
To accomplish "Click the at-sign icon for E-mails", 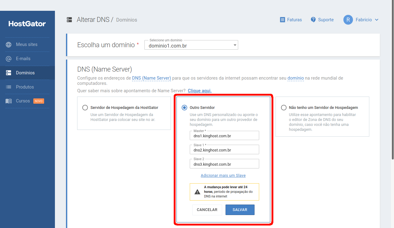I will pos(9,59).
